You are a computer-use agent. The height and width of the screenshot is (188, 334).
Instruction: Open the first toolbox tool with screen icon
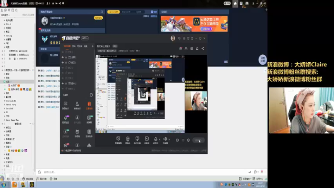pyautogui.click(x=66, y=105)
